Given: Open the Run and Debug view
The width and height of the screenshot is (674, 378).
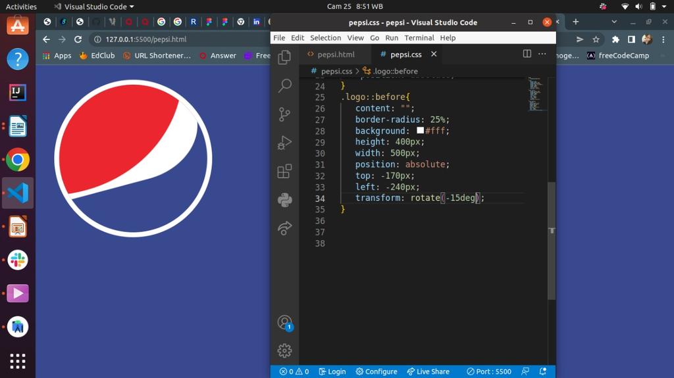Looking at the screenshot, I should click(x=284, y=143).
